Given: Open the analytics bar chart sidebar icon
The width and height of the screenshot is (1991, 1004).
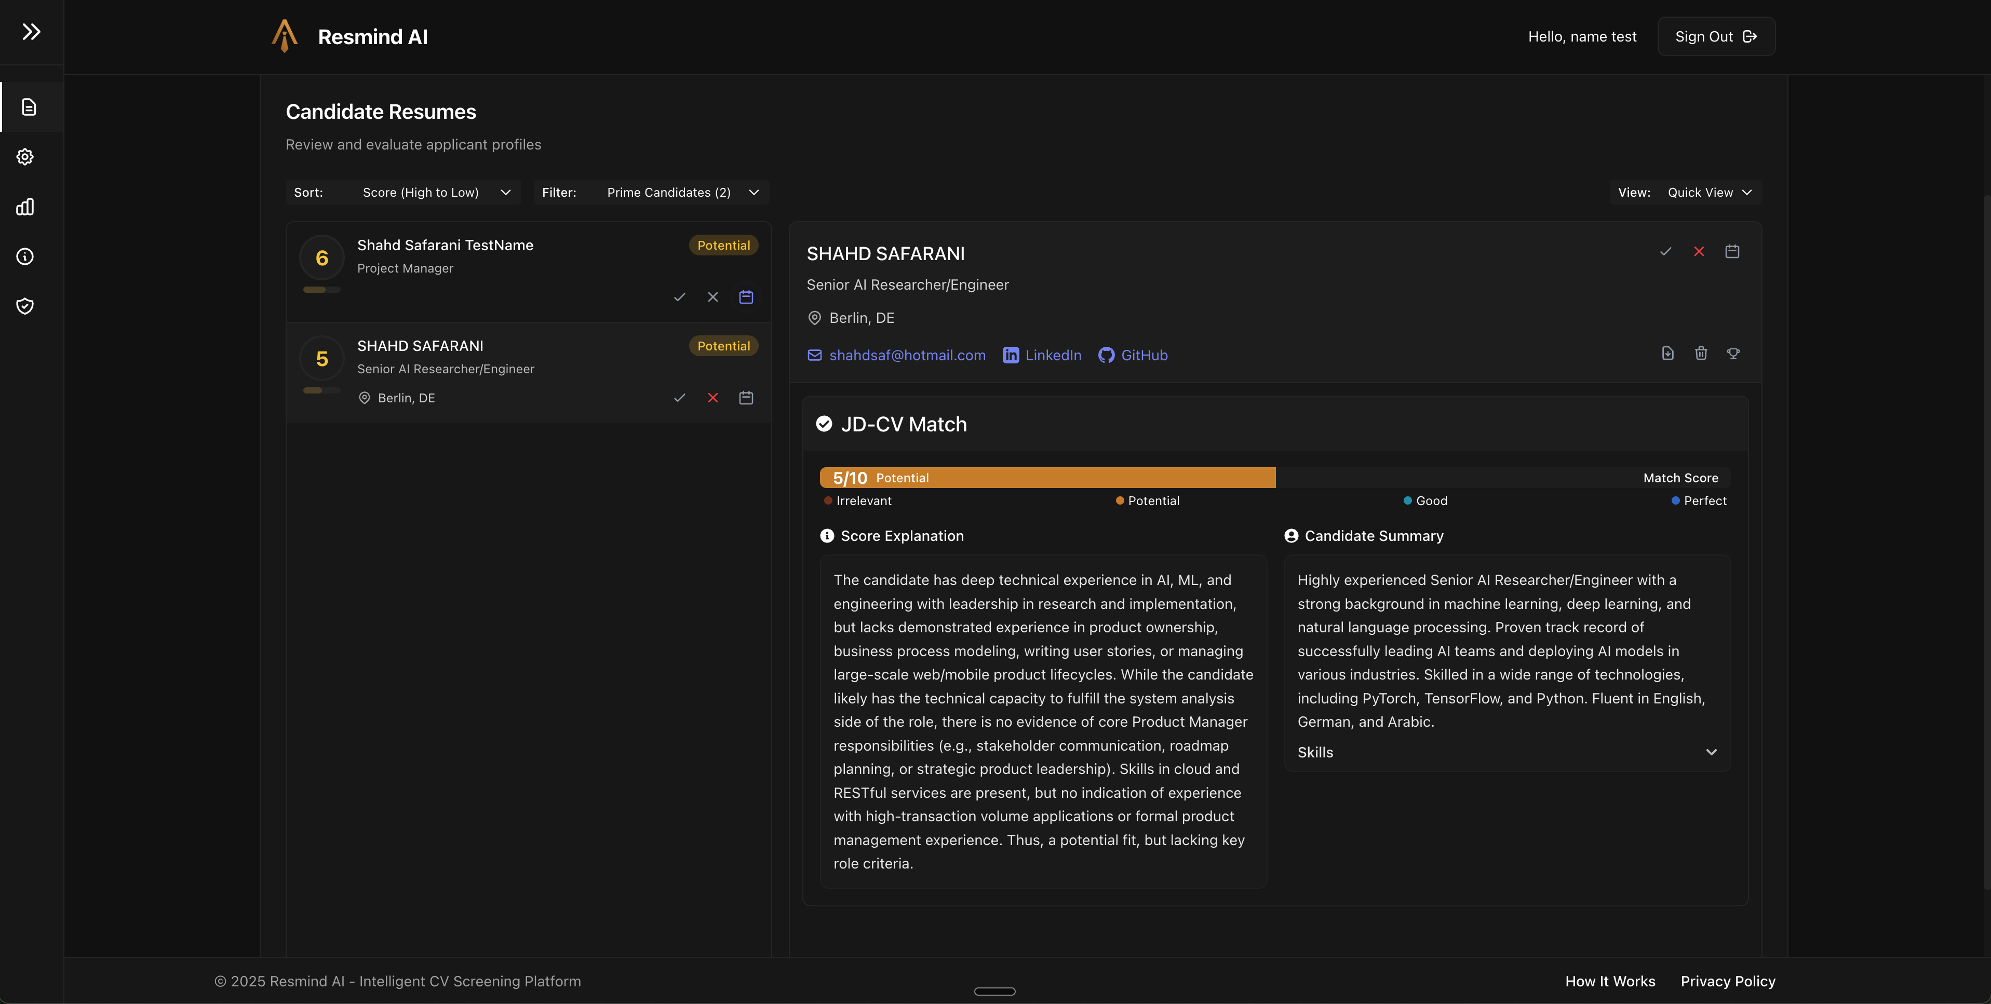Looking at the screenshot, I should (25, 207).
